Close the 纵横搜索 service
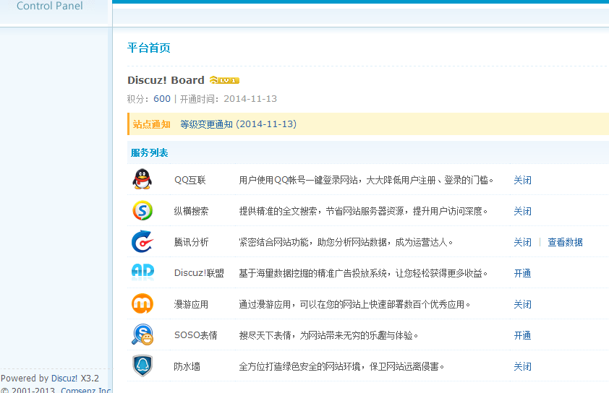 click(522, 211)
